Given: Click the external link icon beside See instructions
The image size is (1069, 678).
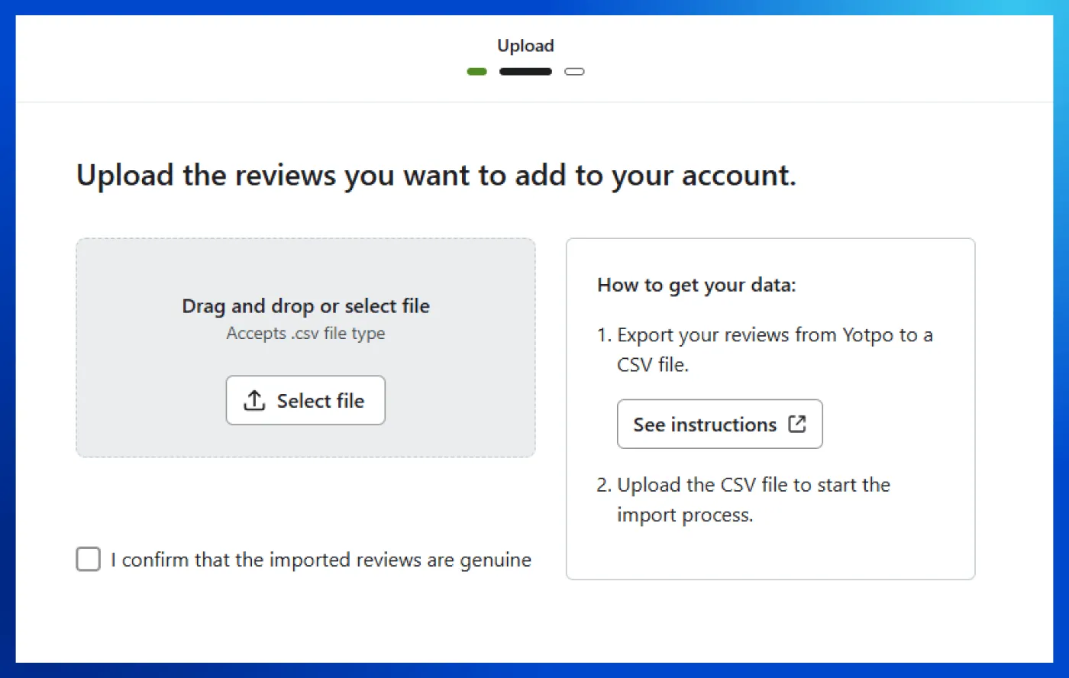Looking at the screenshot, I should click(796, 424).
